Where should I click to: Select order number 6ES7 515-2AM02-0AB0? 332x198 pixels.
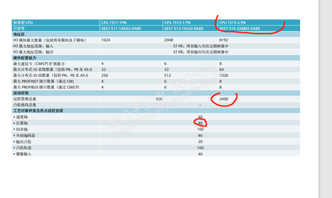point(239,28)
